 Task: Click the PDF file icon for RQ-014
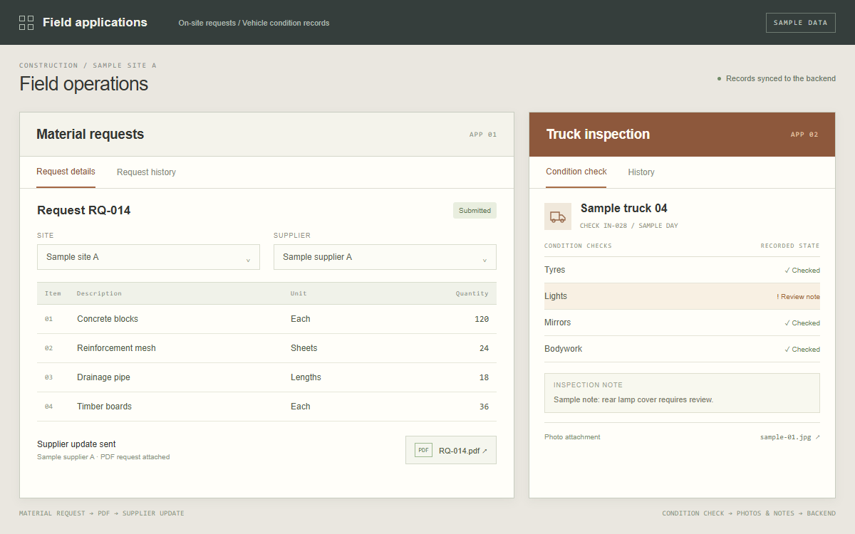click(x=423, y=450)
